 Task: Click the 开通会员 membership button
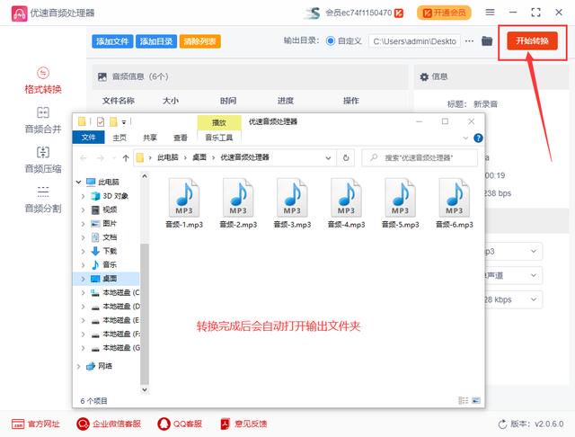tap(444, 13)
